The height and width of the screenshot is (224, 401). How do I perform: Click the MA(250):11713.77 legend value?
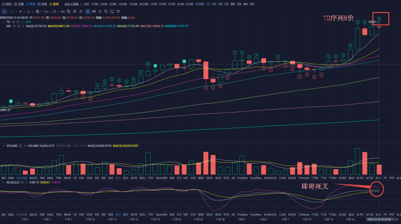click(177, 26)
